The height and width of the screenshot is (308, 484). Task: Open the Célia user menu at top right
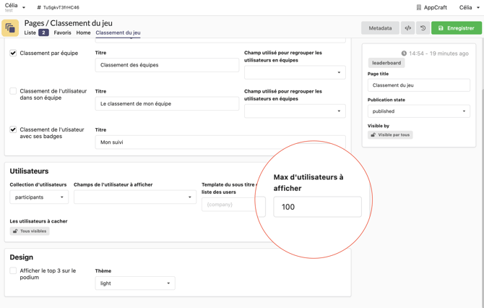point(469,7)
